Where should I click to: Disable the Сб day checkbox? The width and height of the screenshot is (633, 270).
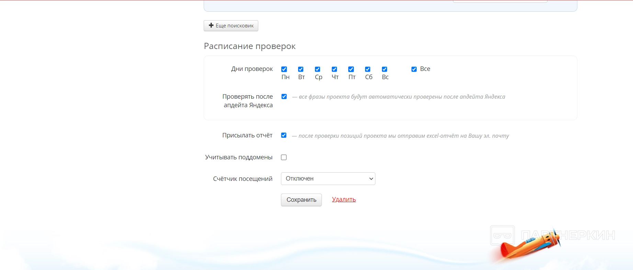tap(368, 69)
